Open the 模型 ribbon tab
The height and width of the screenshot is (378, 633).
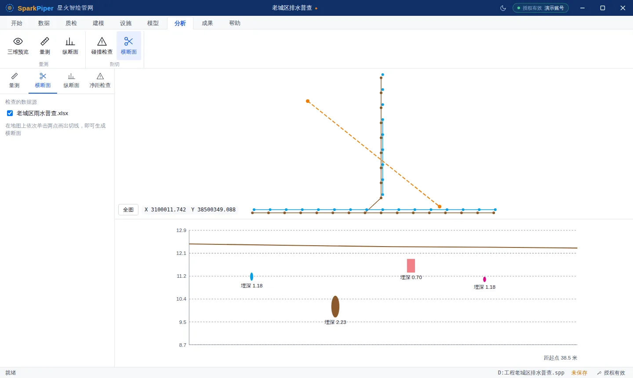(x=153, y=23)
